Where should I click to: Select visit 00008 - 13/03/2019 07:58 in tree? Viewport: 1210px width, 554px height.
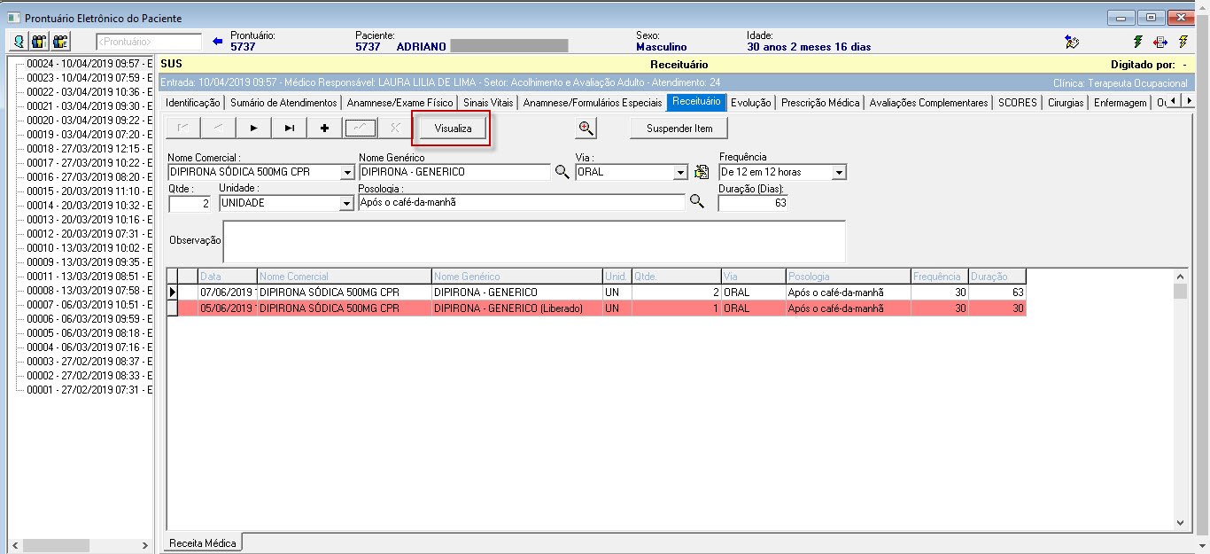click(89, 291)
